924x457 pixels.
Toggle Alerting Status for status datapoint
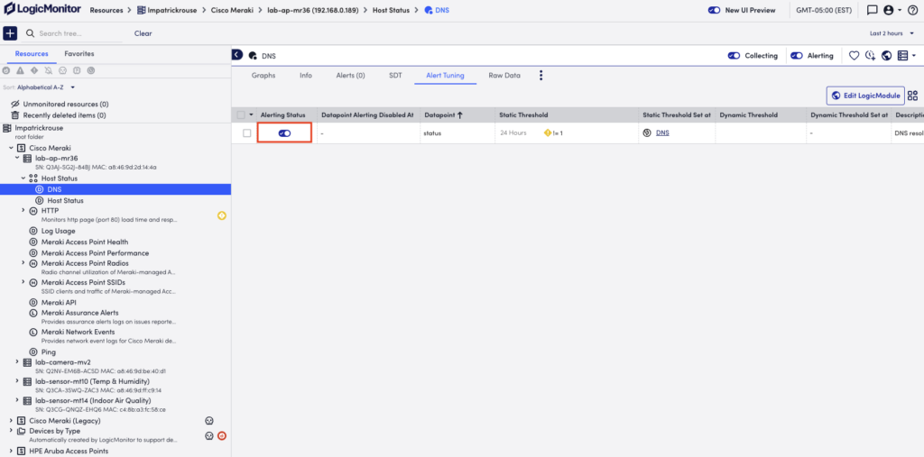(x=284, y=133)
